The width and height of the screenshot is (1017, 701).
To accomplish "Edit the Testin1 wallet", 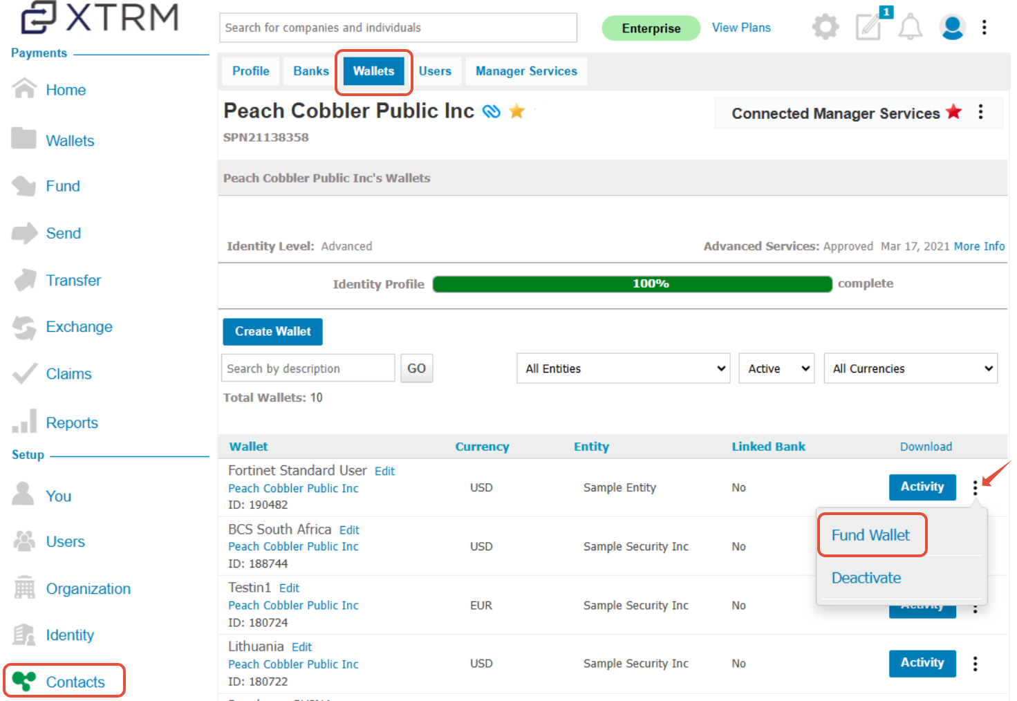I will point(289,588).
